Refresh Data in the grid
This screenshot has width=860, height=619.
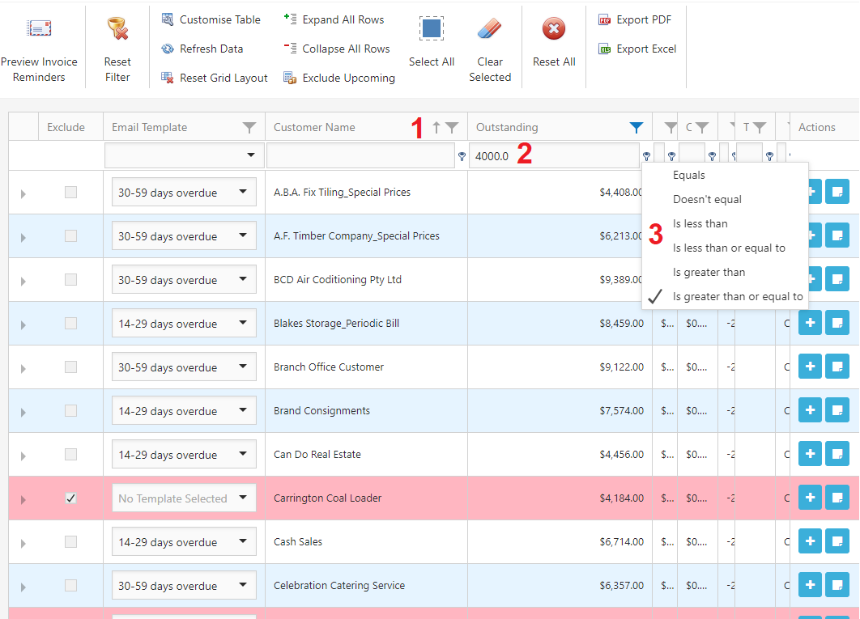point(202,49)
